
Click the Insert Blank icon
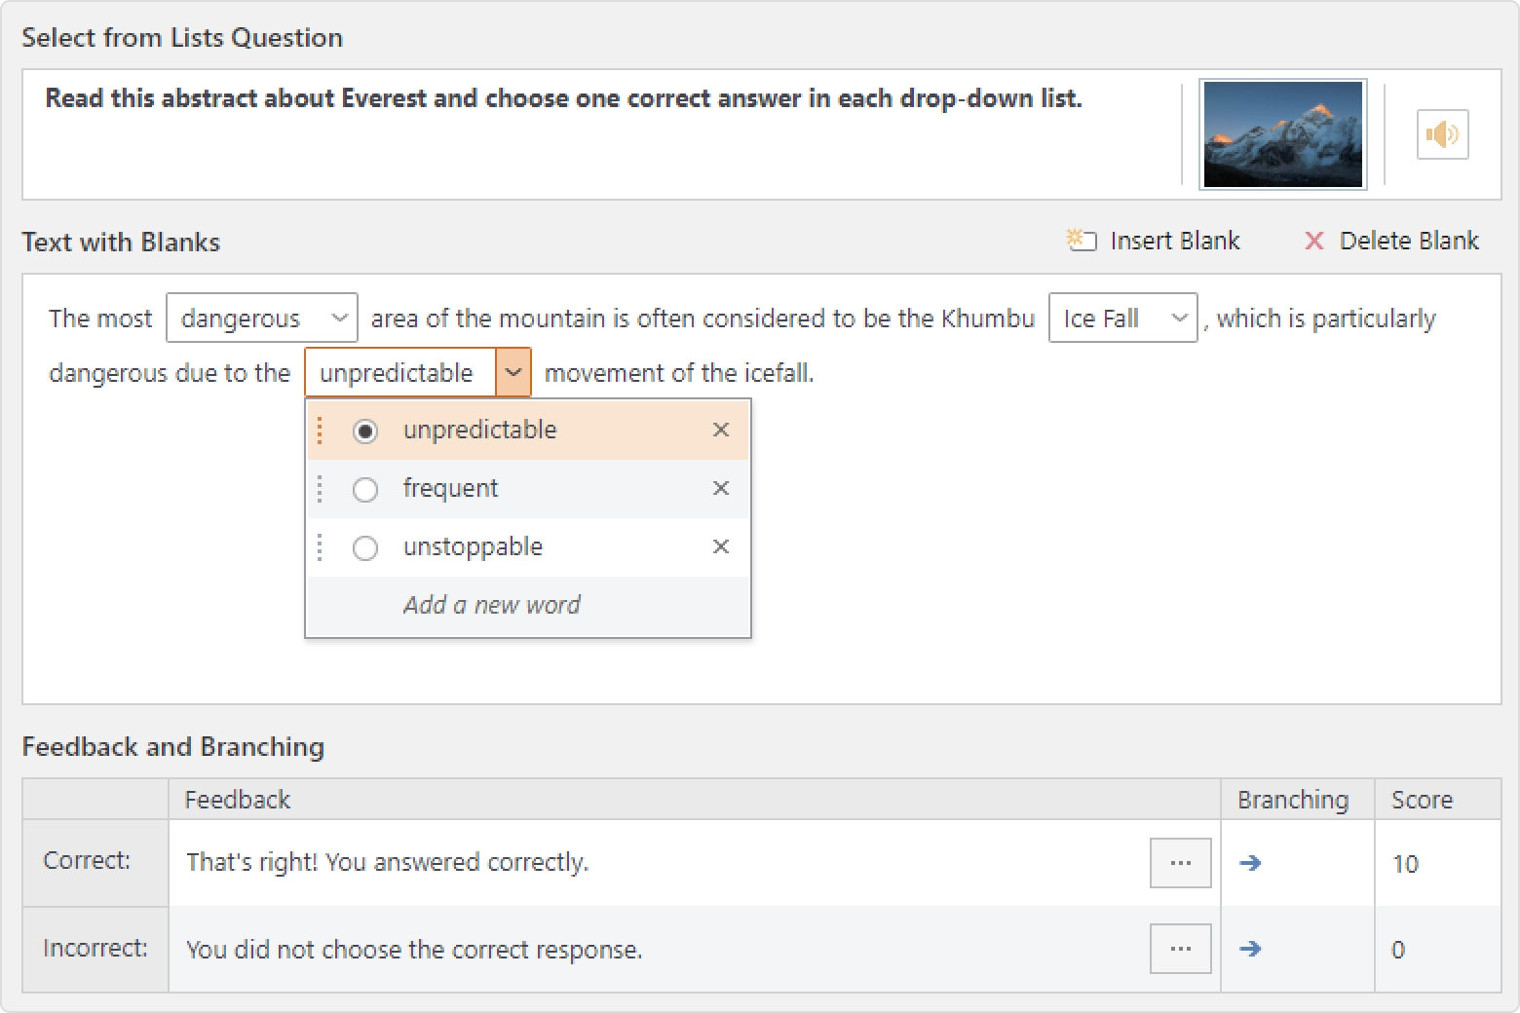1082,241
